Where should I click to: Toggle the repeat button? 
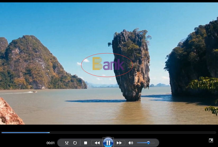75,143
